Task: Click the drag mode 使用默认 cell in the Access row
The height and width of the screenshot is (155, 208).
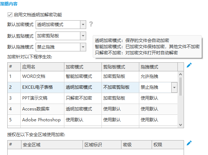Action: point(158,109)
